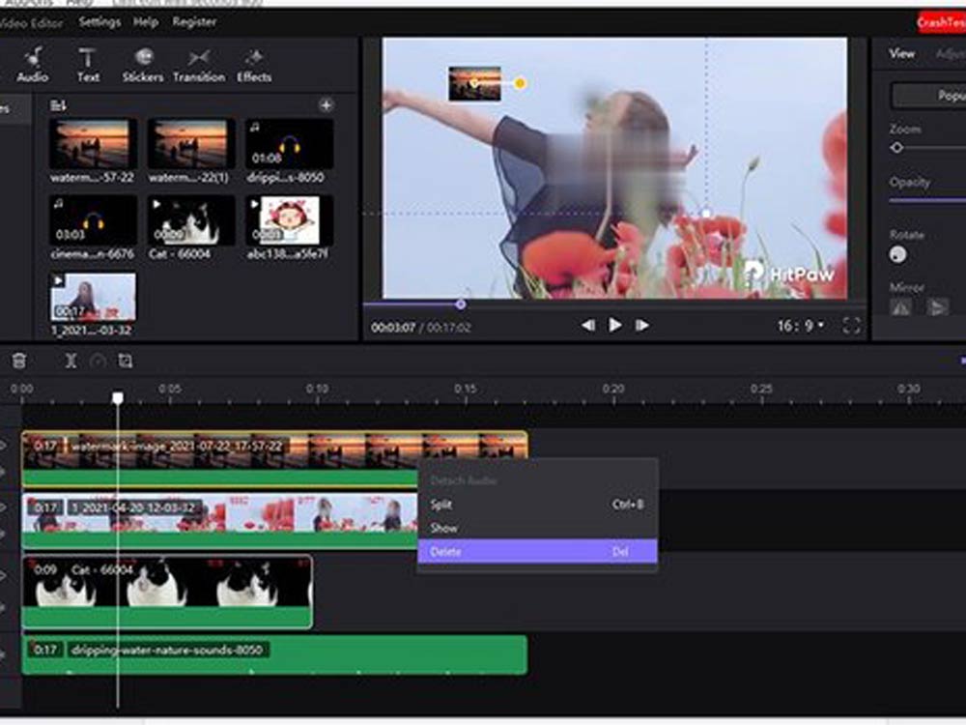Select the drippi...s-8050 audio thumbnail
This screenshot has width=966, height=725.
(289, 144)
